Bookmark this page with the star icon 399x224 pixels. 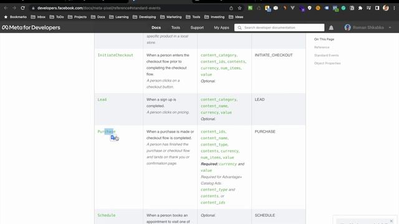tap(239, 8)
